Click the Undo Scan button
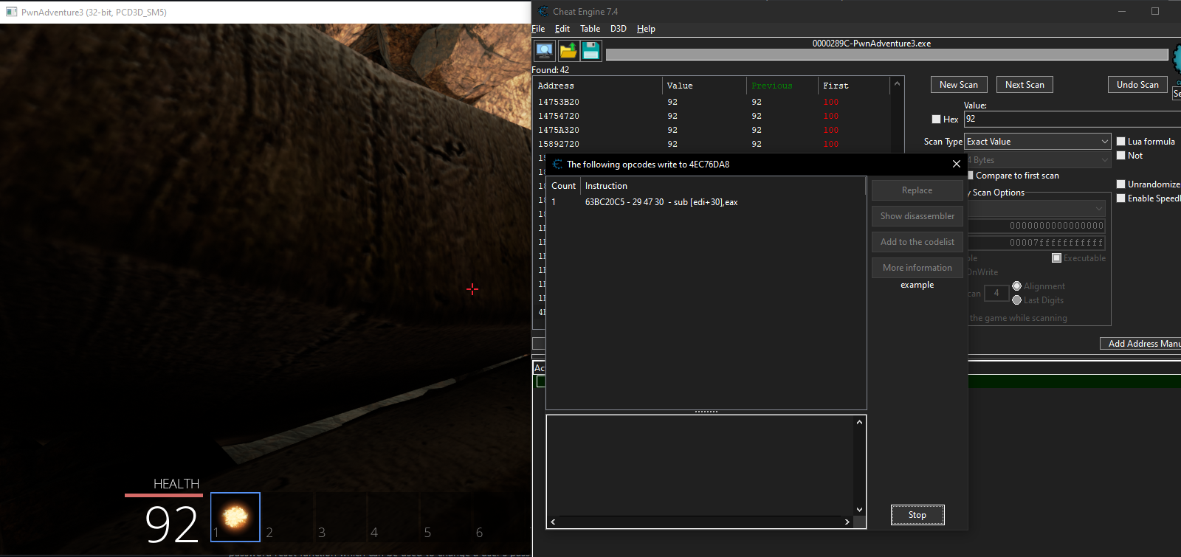This screenshot has height=557, width=1181. point(1137,85)
